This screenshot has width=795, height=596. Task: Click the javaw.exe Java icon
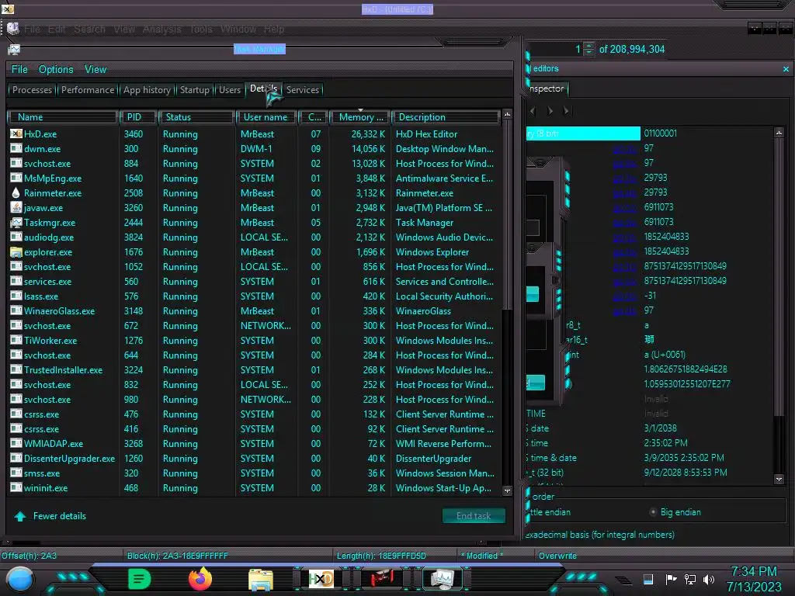[16, 207]
